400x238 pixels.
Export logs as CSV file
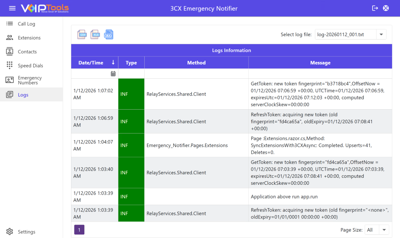pos(82,34)
